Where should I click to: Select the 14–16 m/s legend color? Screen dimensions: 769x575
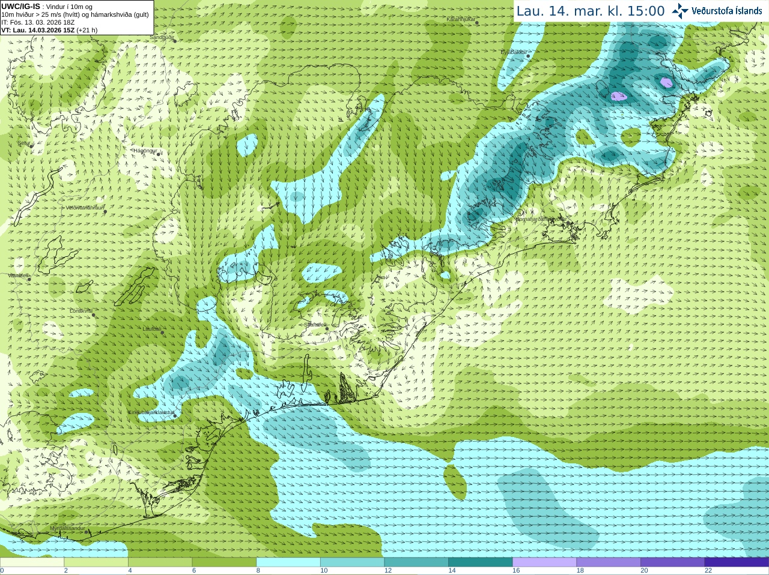[x=481, y=562]
